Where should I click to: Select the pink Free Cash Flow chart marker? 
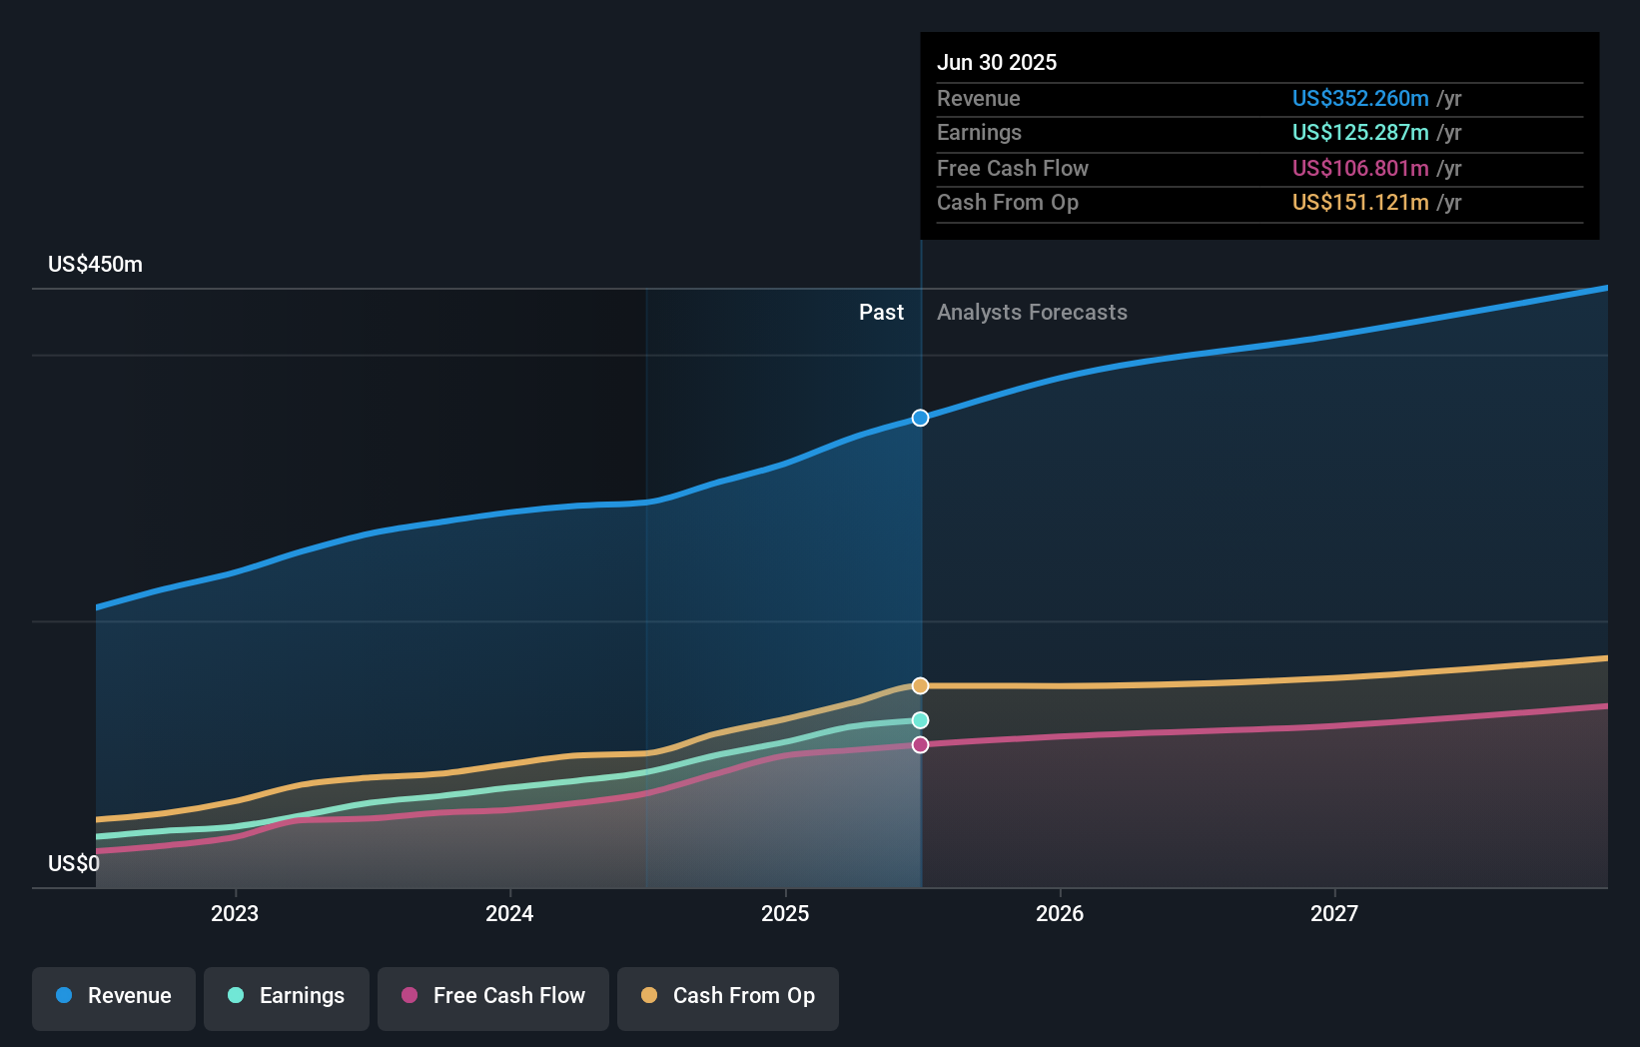pos(919,743)
